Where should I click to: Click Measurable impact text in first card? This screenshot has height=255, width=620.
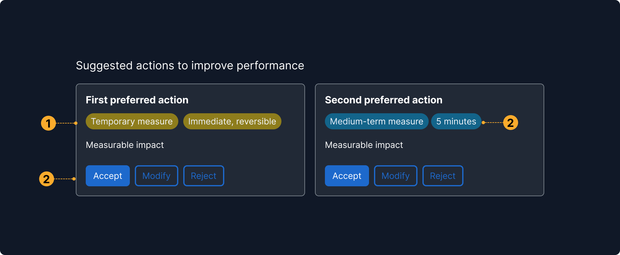(x=125, y=145)
